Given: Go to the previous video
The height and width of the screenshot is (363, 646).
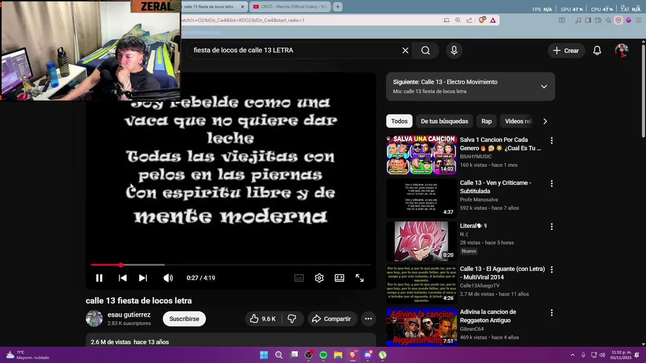Looking at the screenshot, I should tap(122, 278).
